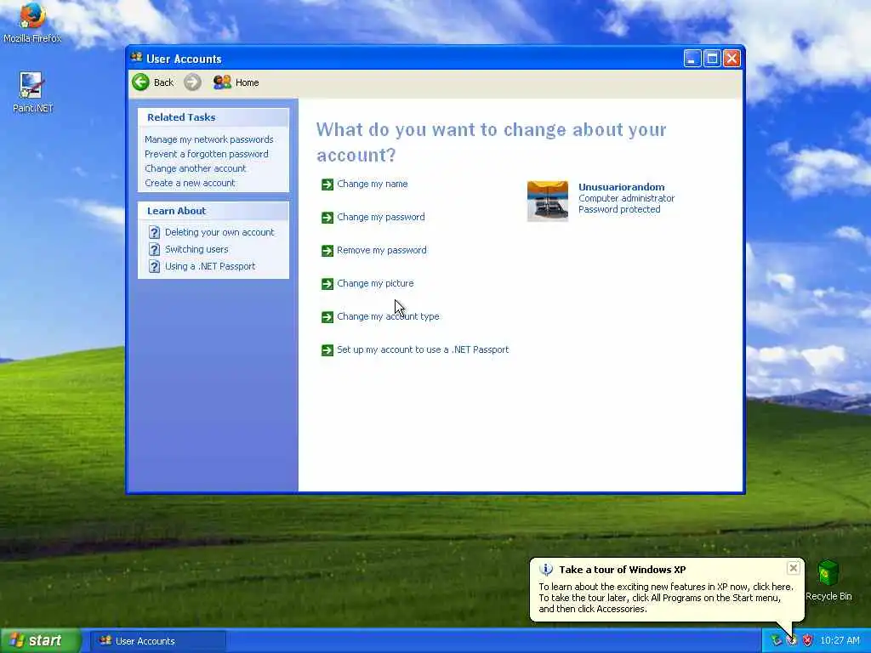Choose Change my picture
This screenshot has height=653, width=871.
(375, 283)
